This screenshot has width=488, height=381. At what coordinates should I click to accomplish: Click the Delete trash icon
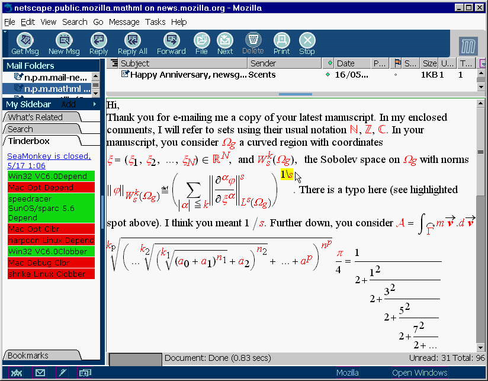[x=253, y=40]
